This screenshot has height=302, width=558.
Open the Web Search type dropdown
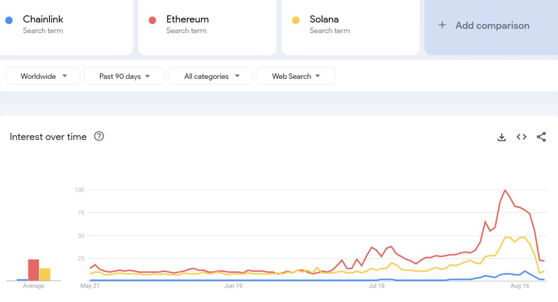pyautogui.click(x=295, y=76)
